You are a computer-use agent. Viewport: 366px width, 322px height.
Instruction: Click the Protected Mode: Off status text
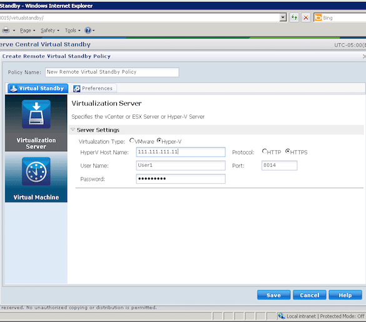(x=342, y=316)
